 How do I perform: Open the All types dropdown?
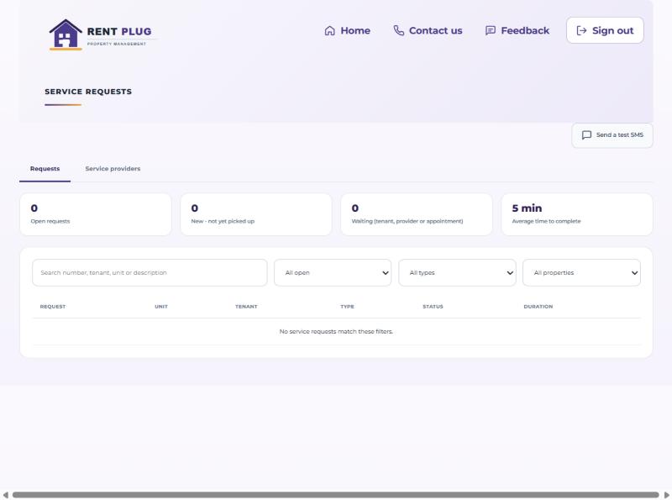[x=457, y=273]
